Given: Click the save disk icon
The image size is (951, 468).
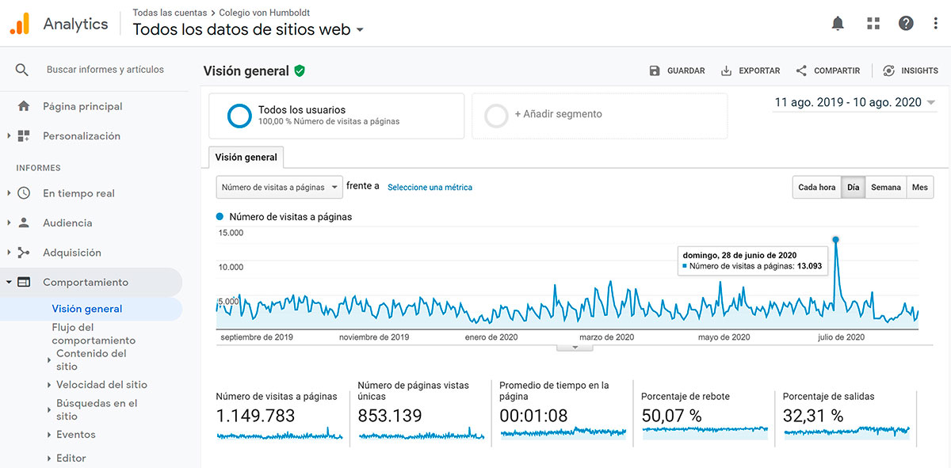Looking at the screenshot, I should click(x=655, y=70).
